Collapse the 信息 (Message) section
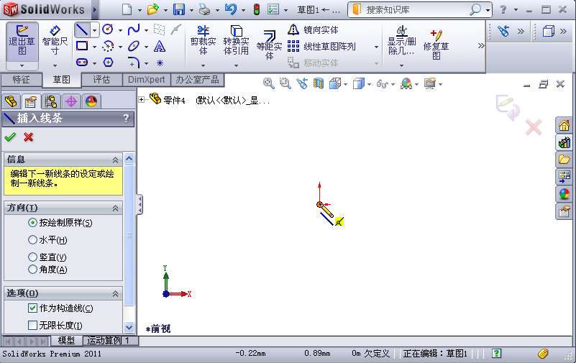This screenshot has height=363, width=576. point(115,160)
